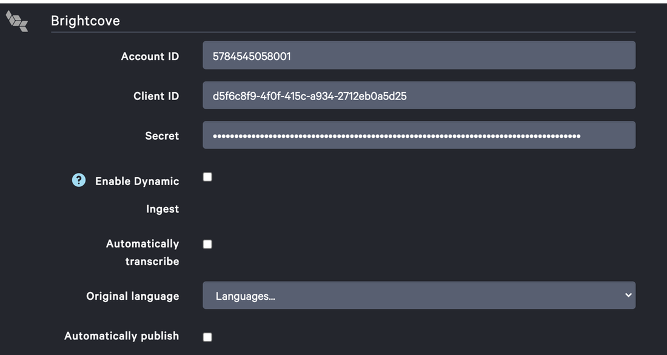Image resolution: width=667 pixels, height=355 pixels.
Task: Enable the Dynamic Ingest checkbox
Action: pos(207,177)
